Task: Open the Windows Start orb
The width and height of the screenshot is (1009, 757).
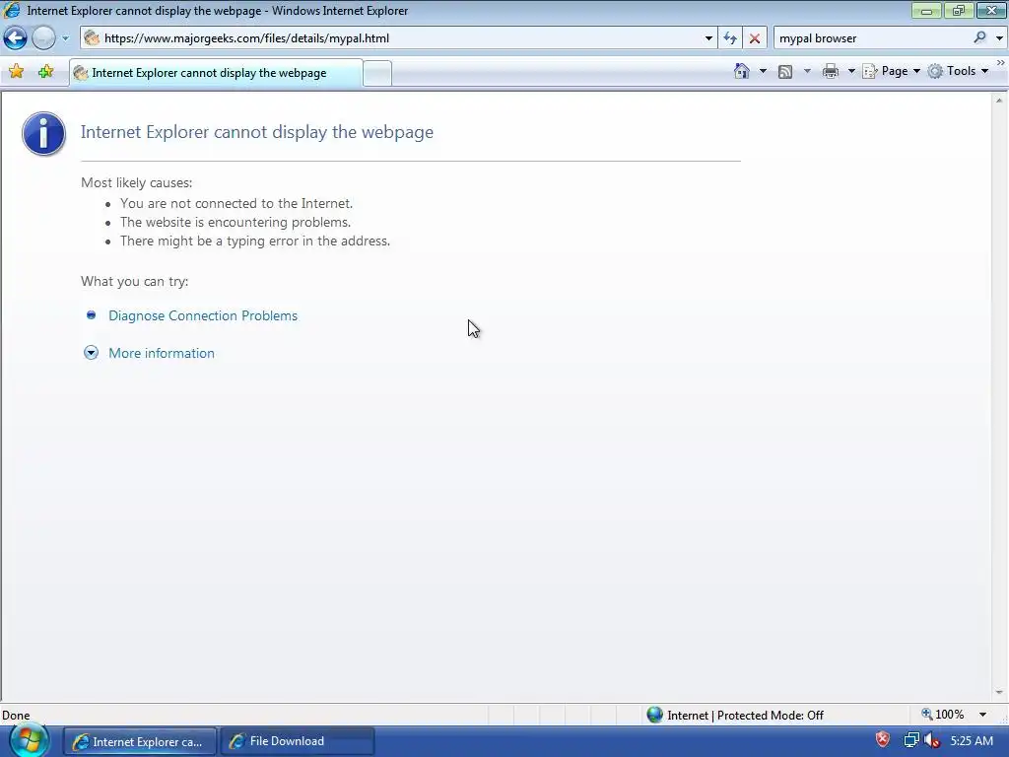Action: click(x=29, y=740)
